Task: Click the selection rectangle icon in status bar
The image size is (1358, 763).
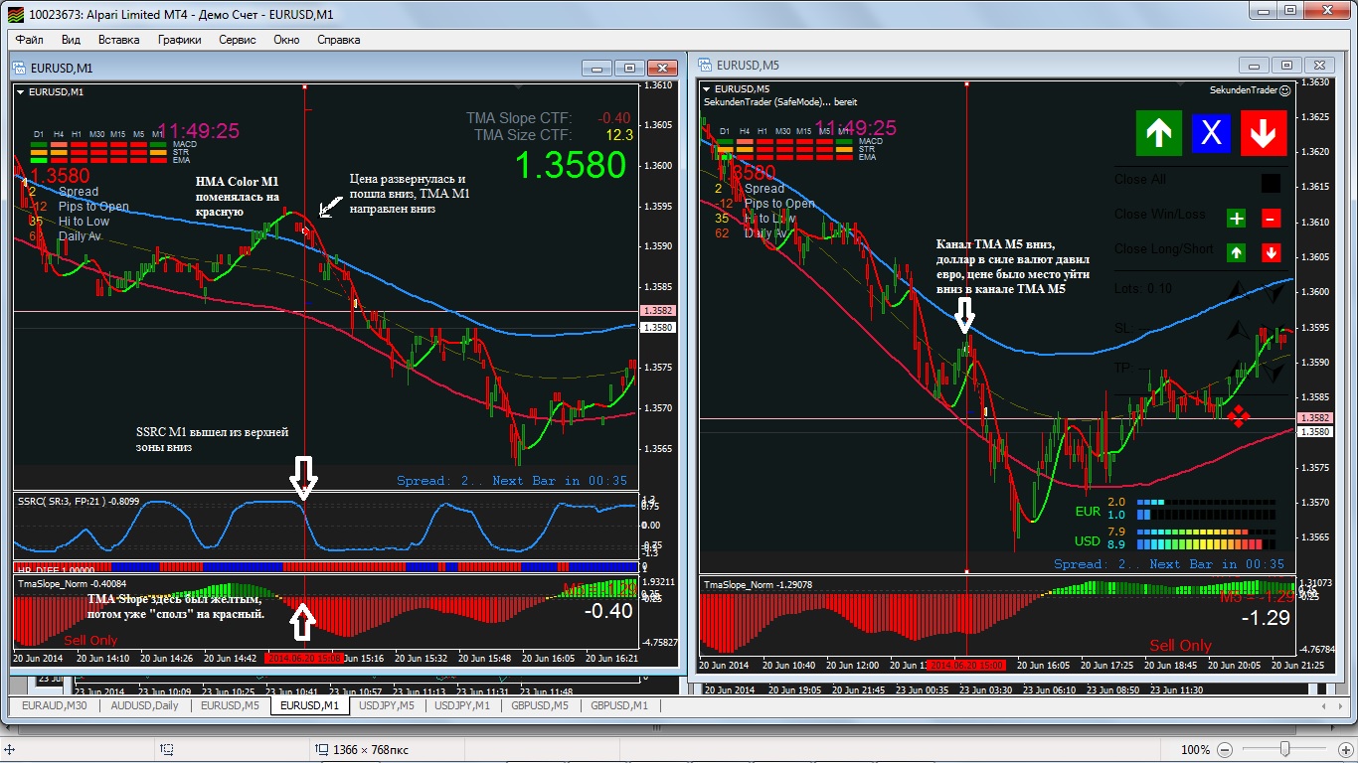Action: pos(167,749)
